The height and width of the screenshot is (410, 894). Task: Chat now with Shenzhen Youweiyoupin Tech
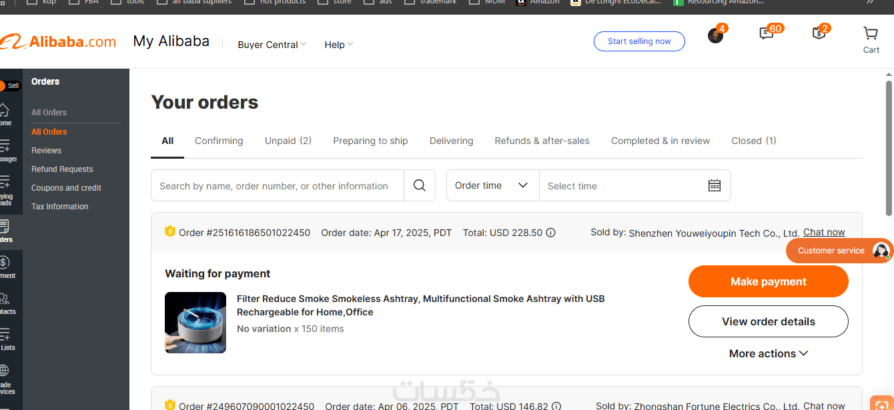click(x=824, y=232)
